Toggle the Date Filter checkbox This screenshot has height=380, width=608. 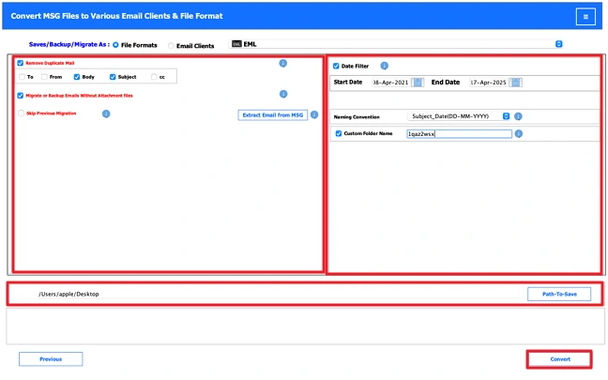(x=338, y=66)
